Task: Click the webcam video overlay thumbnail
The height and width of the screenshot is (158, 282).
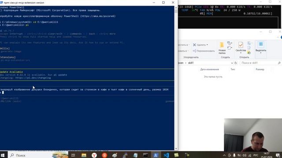Action: click(253, 135)
